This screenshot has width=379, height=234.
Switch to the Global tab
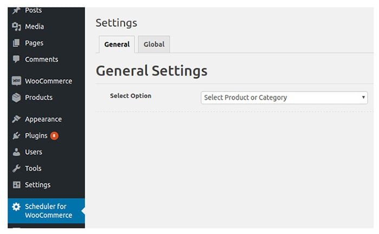[x=154, y=44]
